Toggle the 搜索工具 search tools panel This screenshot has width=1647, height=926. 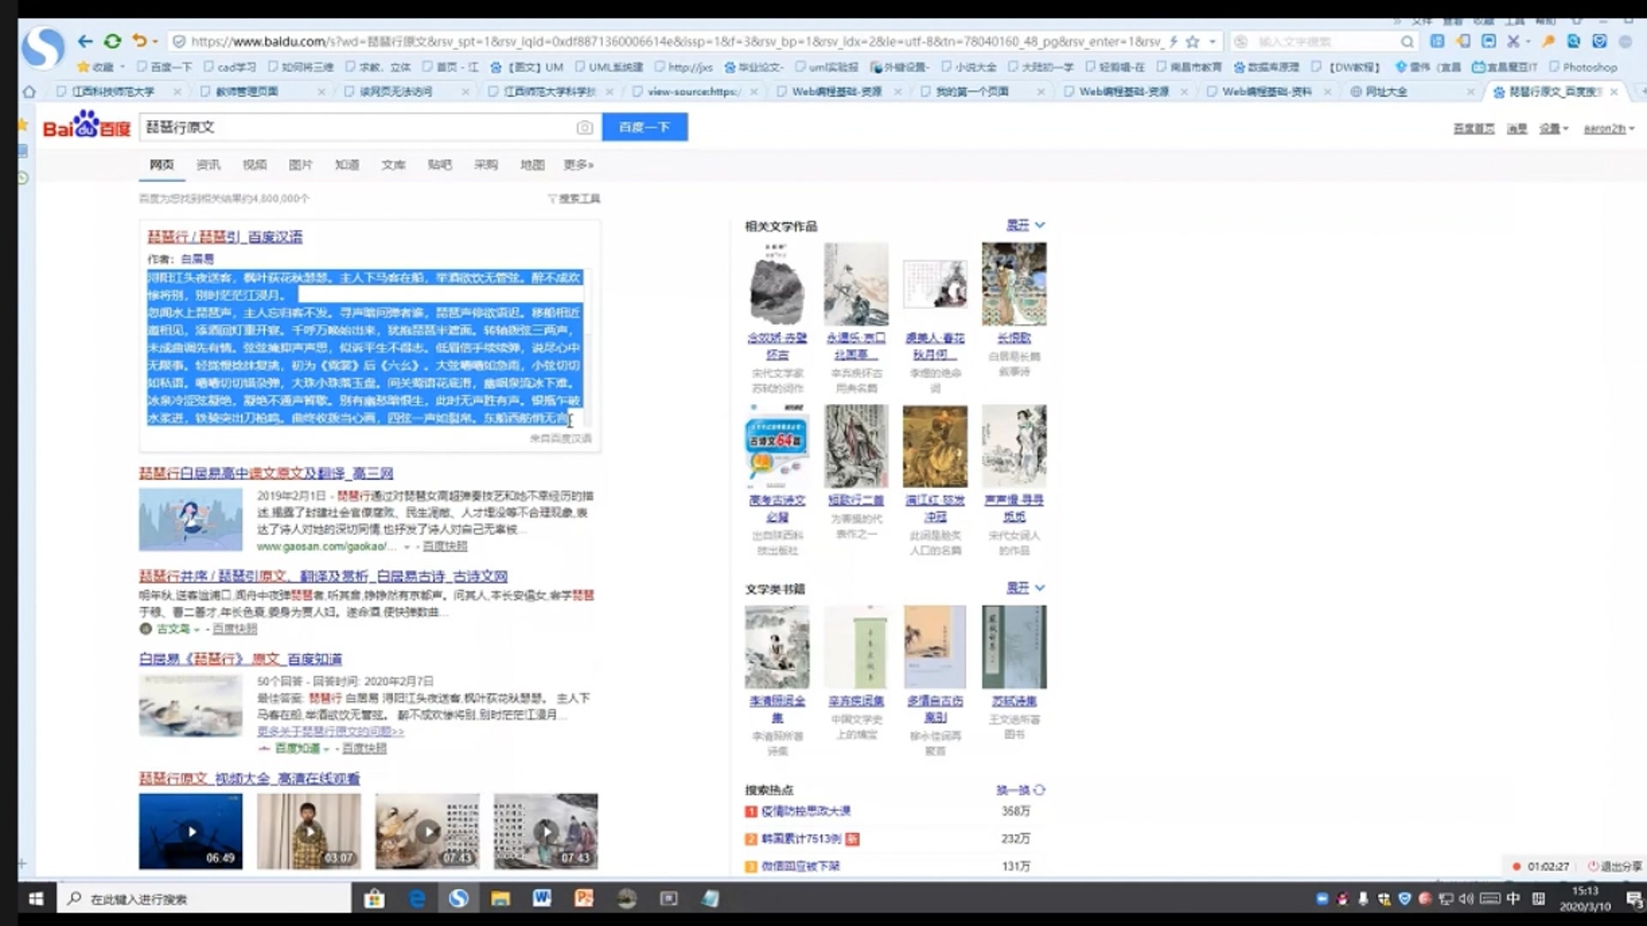pos(575,198)
